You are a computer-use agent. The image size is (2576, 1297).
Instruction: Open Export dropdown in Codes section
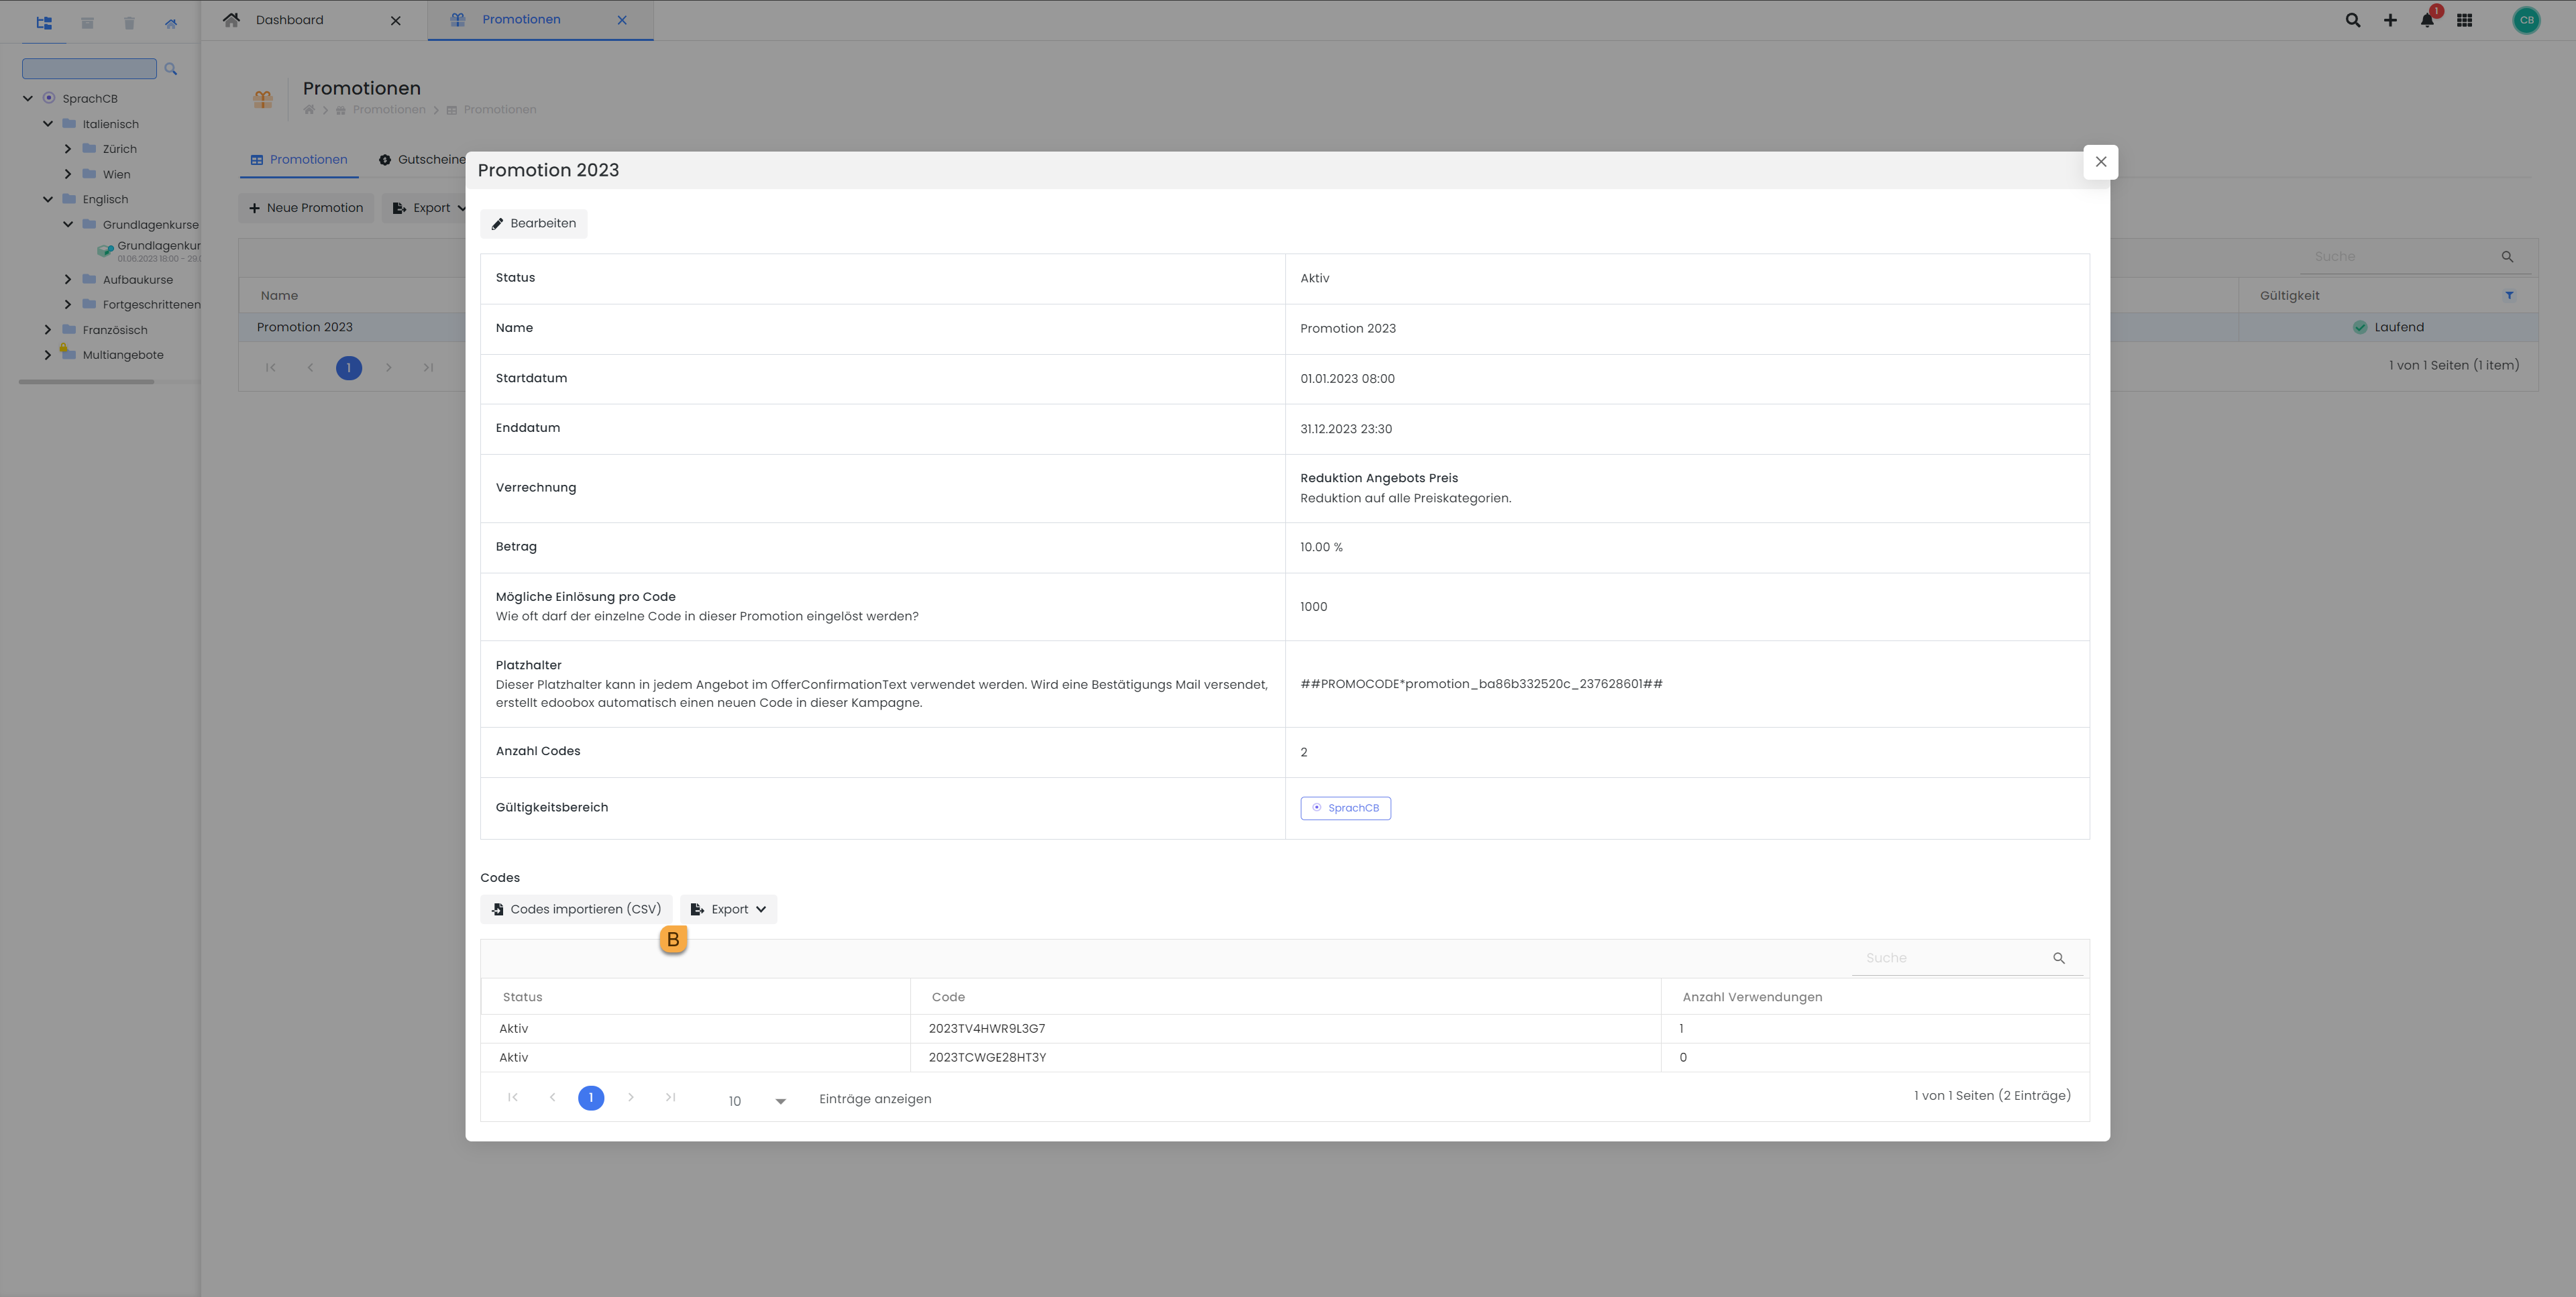[x=728, y=909]
